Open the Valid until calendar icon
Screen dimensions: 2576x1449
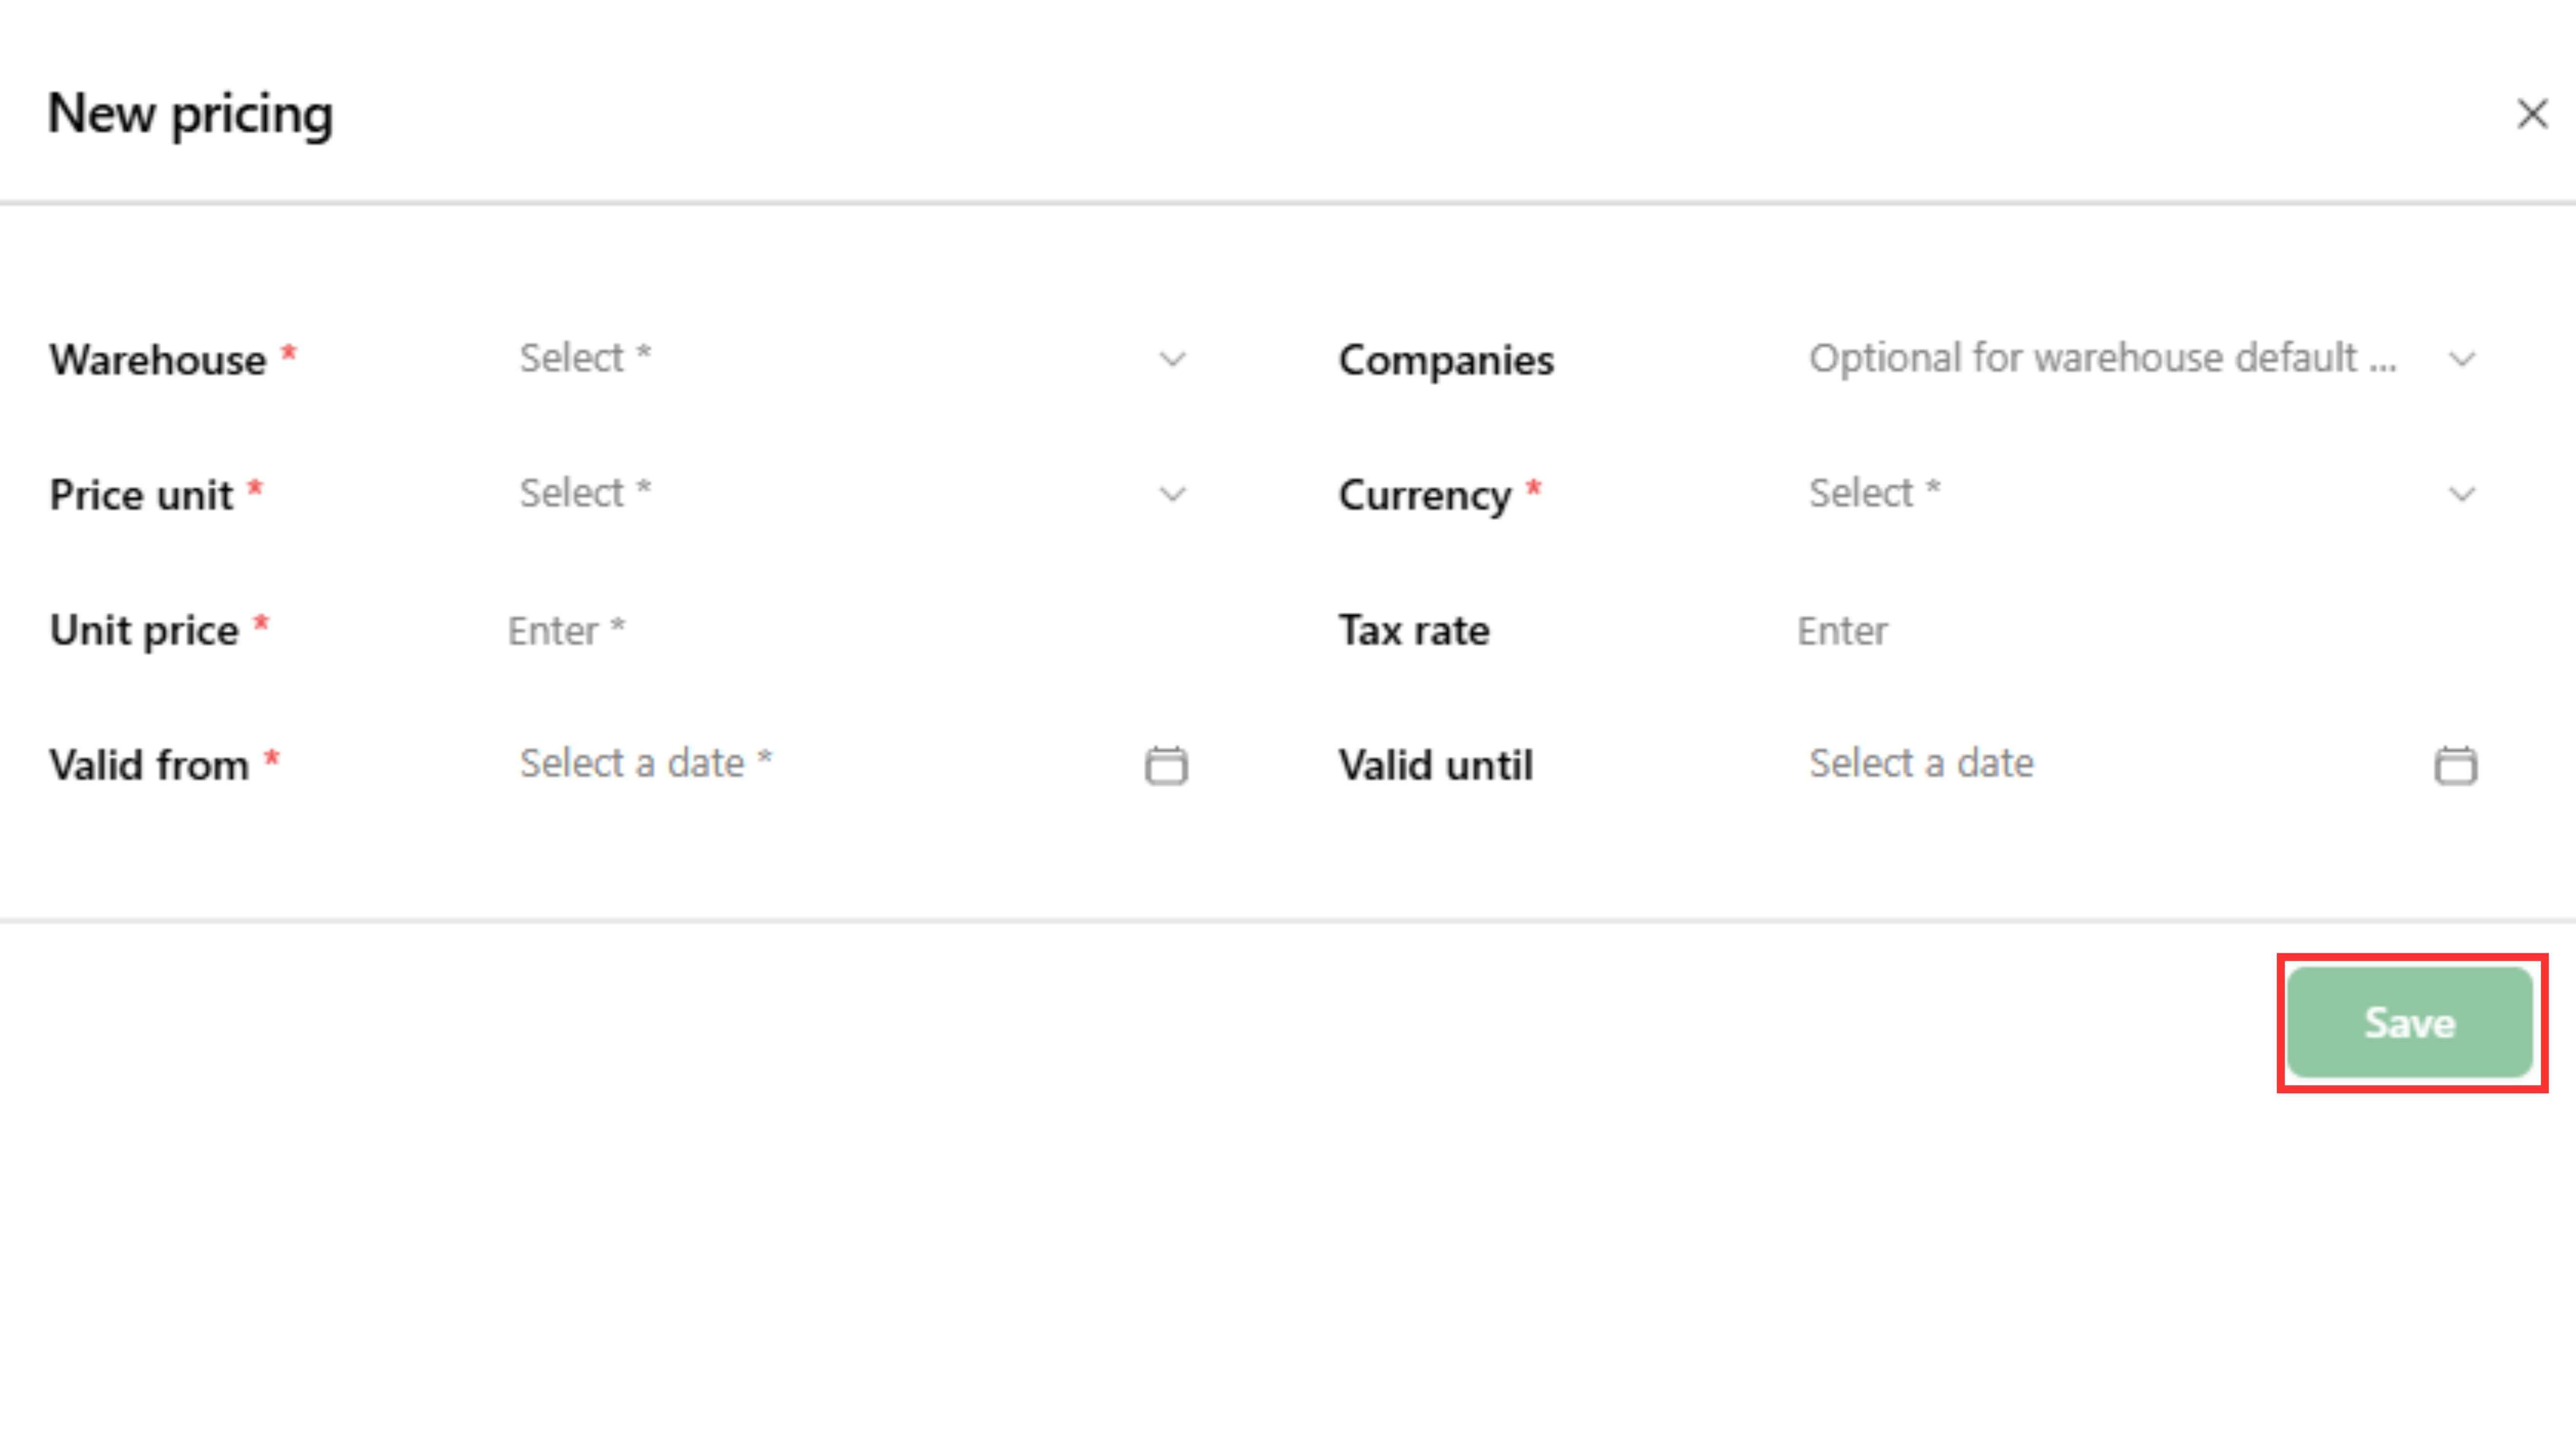point(2455,765)
